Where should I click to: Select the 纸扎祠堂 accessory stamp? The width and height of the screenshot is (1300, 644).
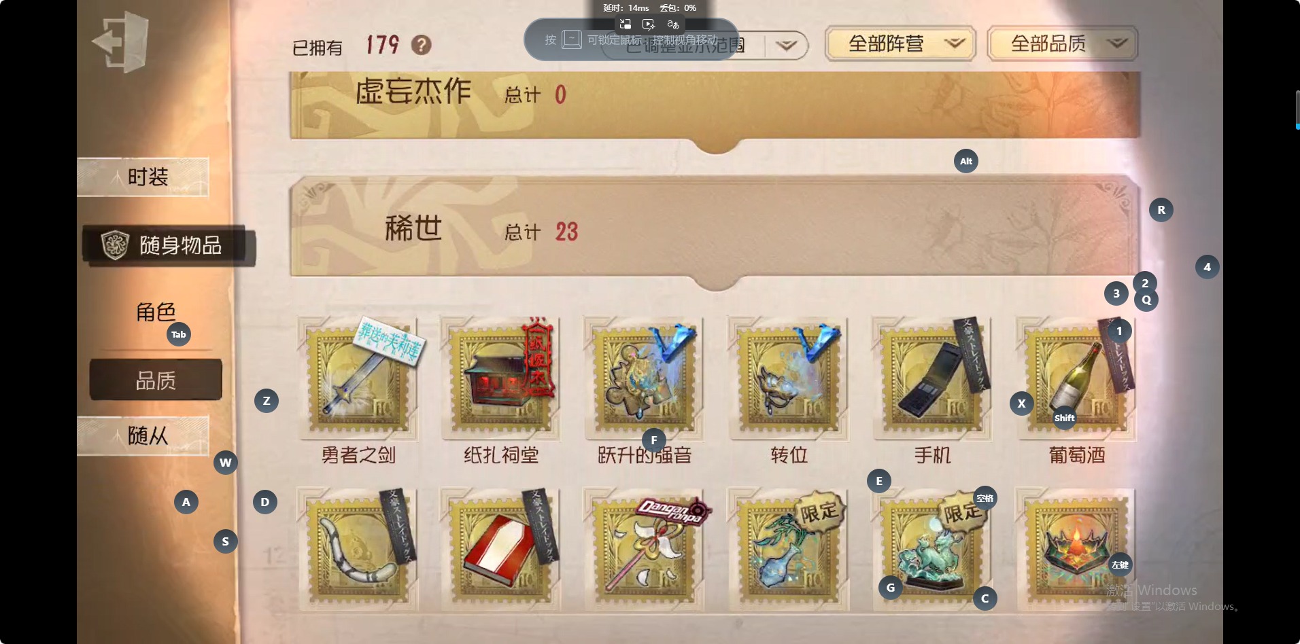click(x=501, y=376)
